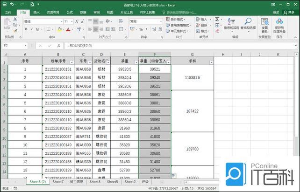Open the filter dropdown on 求和 header
This screenshot has width=300, height=192.
[x=211, y=62]
